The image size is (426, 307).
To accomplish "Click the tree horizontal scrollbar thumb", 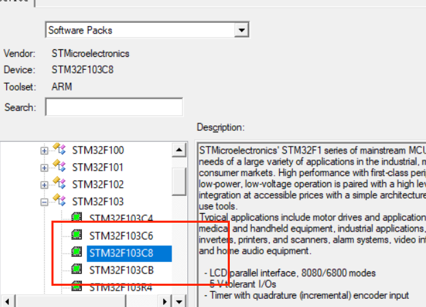I will pyautogui.click(x=70, y=302).
